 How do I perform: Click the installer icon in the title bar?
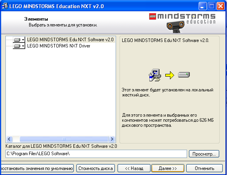[x=5, y=6]
